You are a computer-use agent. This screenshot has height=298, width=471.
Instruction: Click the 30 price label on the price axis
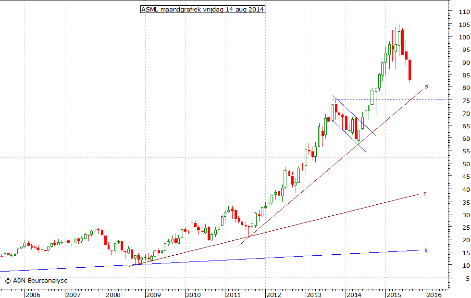coord(466,215)
